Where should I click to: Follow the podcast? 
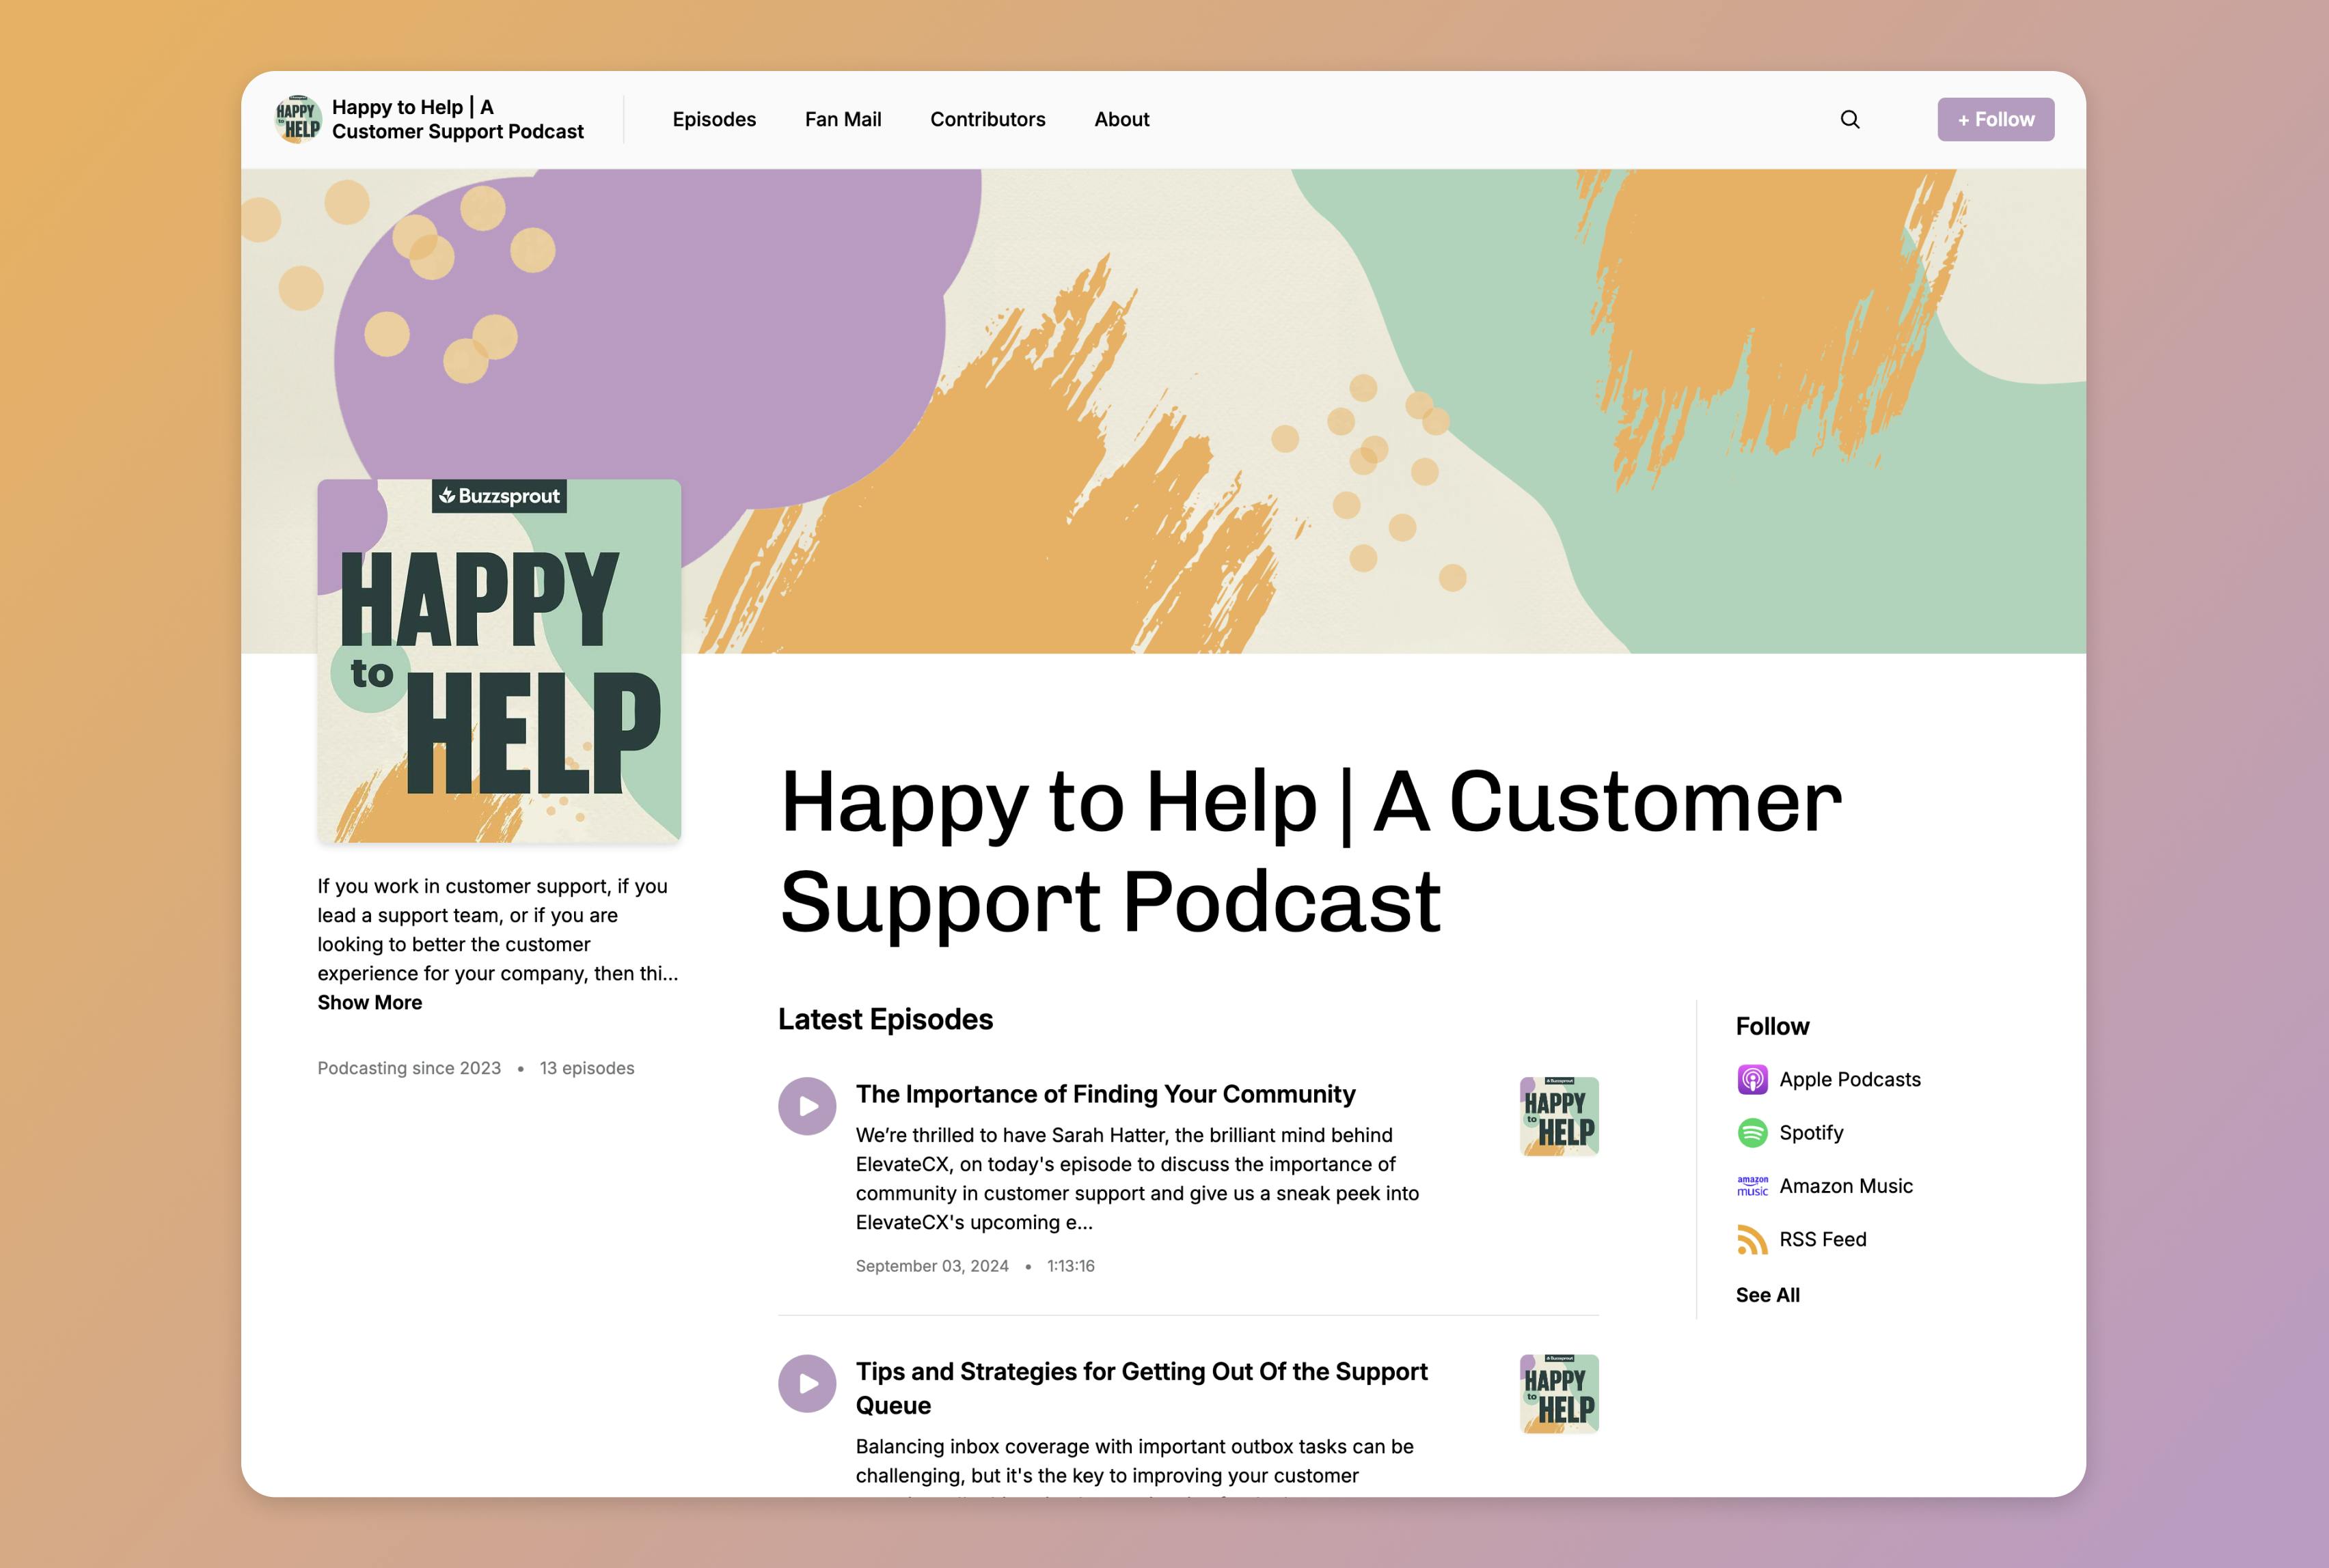coord(1996,119)
